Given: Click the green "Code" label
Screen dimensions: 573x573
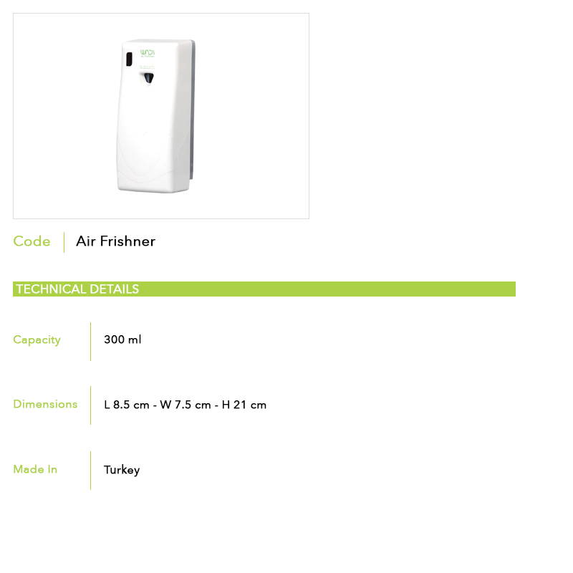Looking at the screenshot, I should coord(32,241).
